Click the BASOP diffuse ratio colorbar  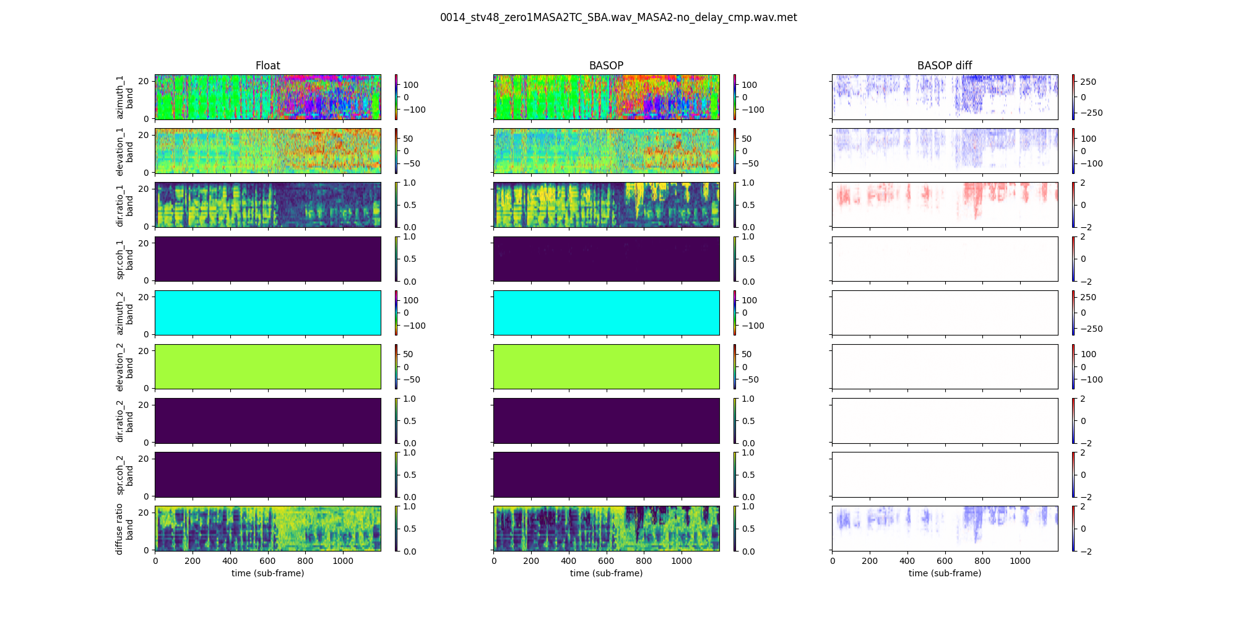(x=735, y=529)
